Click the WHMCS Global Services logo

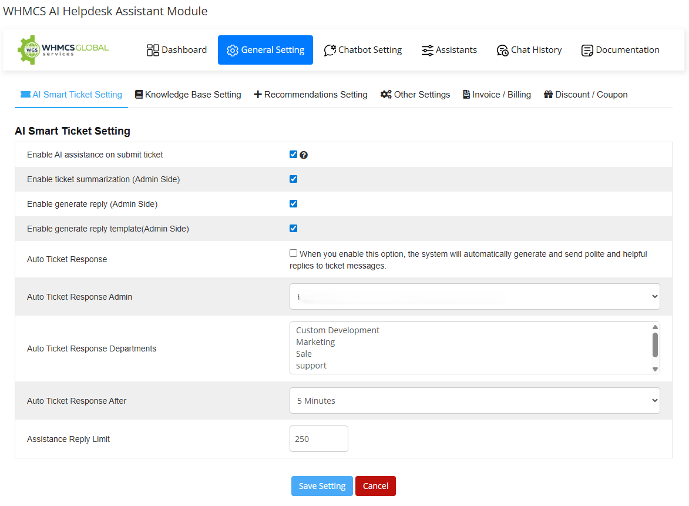[63, 50]
